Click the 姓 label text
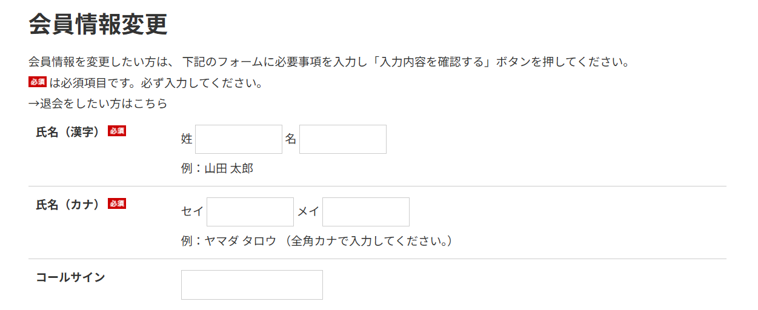 pos(187,139)
